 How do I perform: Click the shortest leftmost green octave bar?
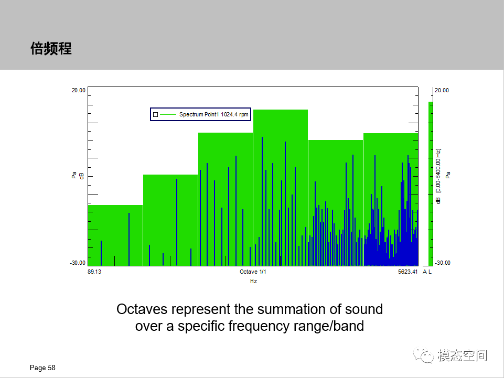[115, 235]
